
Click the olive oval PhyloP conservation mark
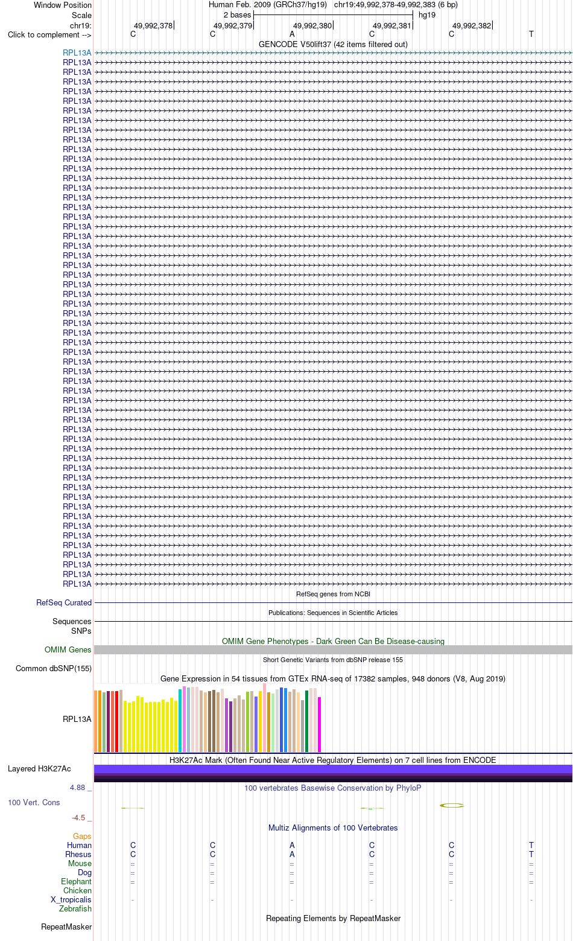tap(452, 805)
